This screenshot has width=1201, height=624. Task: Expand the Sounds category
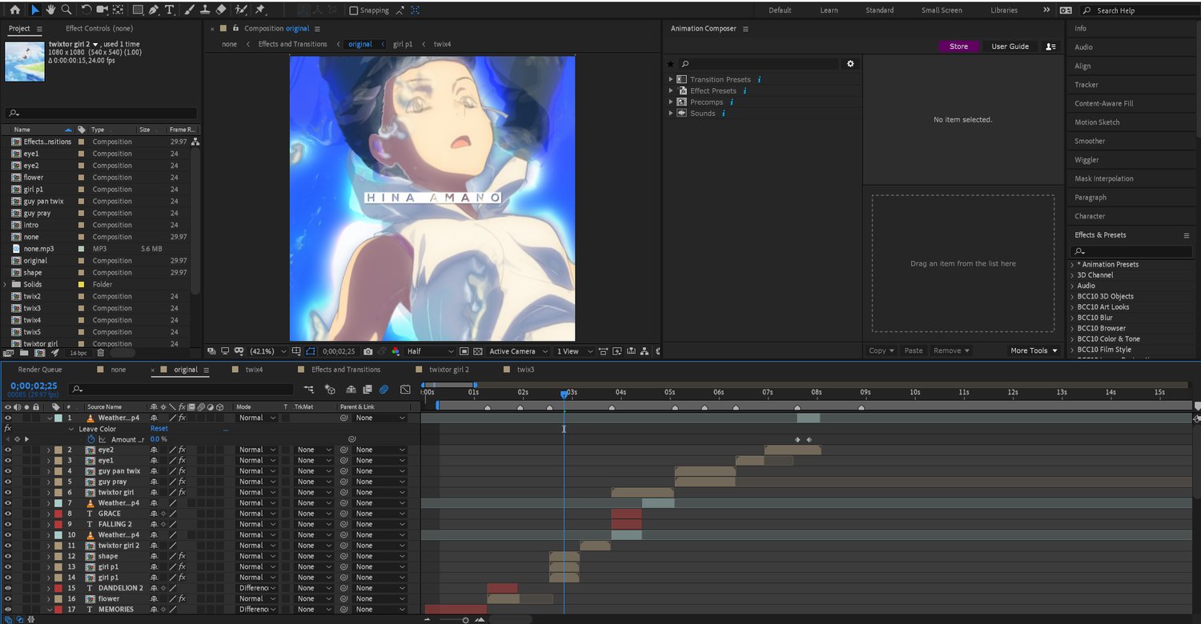(x=671, y=113)
